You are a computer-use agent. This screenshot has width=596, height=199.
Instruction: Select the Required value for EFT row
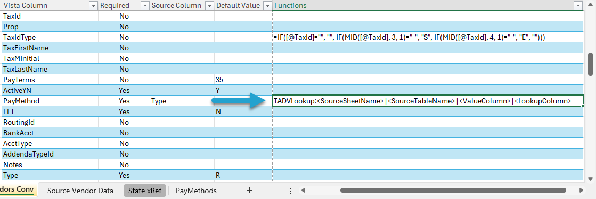point(124,111)
